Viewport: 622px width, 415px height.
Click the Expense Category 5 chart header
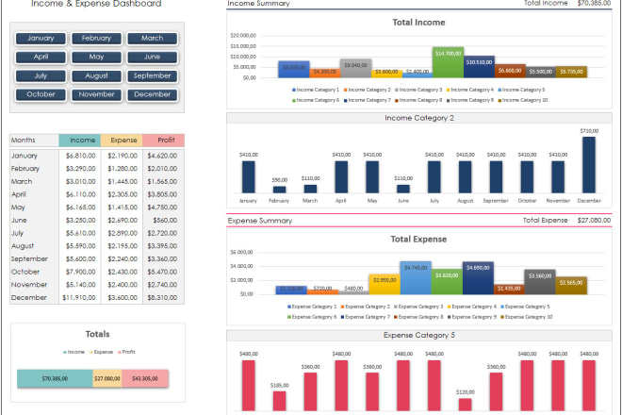(418, 335)
